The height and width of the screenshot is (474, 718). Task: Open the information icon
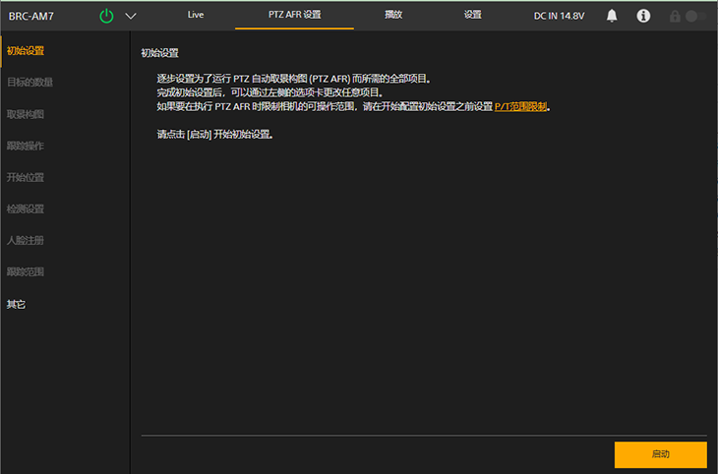pyautogui.click(x=643, y=16)
